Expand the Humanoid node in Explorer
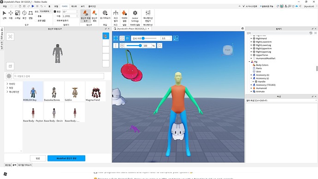This screenshot has width=318, height=179. pos(251,88)
